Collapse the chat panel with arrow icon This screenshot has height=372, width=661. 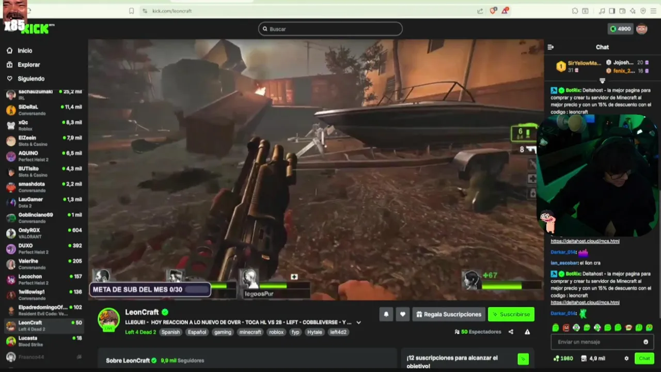coord(550,47)
